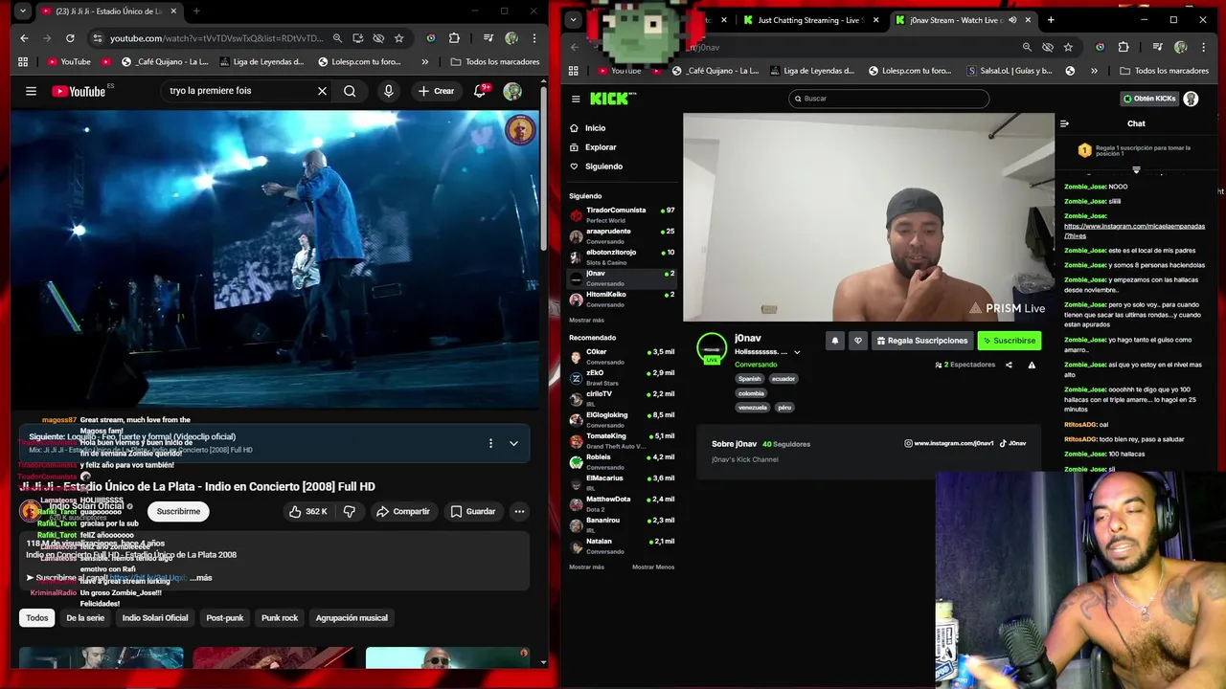Show more followed channels under Siguiendo
Screen dimensions: 1226x689
pyautogui.click(x=586, y=320)
